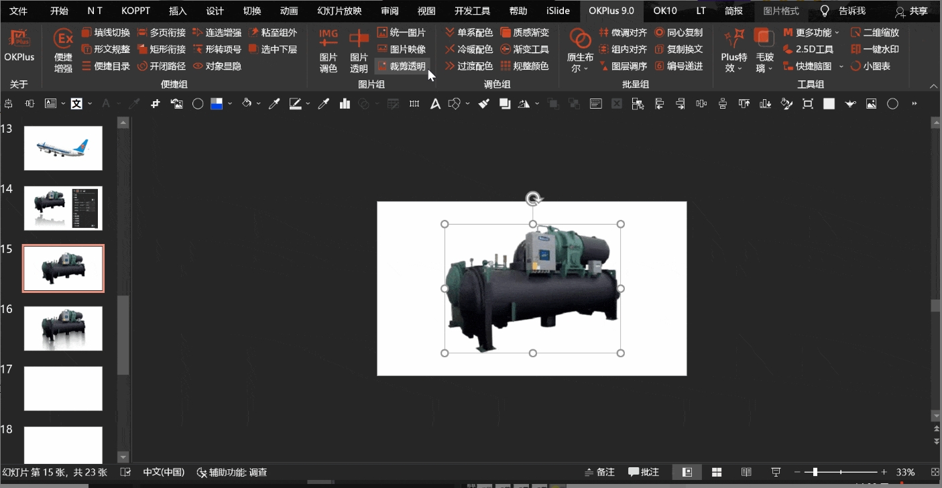
Task: Toggle 对象显隐 object visibility
Action: (x=217, y=66)
